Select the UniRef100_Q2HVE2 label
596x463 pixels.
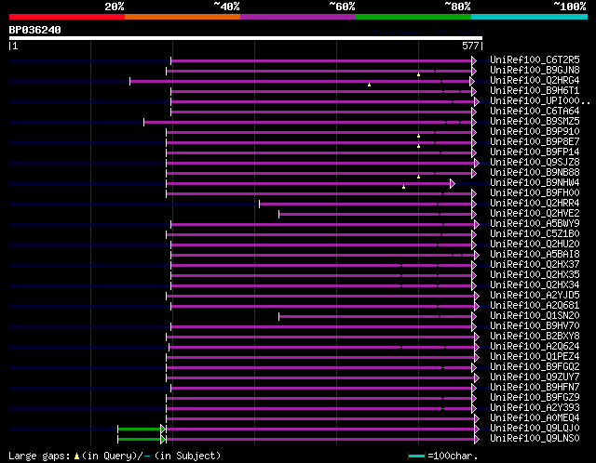pos(535,214)
